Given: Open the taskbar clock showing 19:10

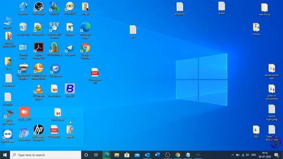Looking at the screenshot, I should 265,155.
